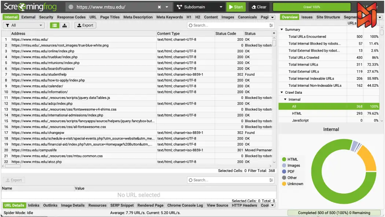The height and width of the screenshot is (217, 385).
Task: Open the Rendered Page bottom tab
Action: point(150,206)
